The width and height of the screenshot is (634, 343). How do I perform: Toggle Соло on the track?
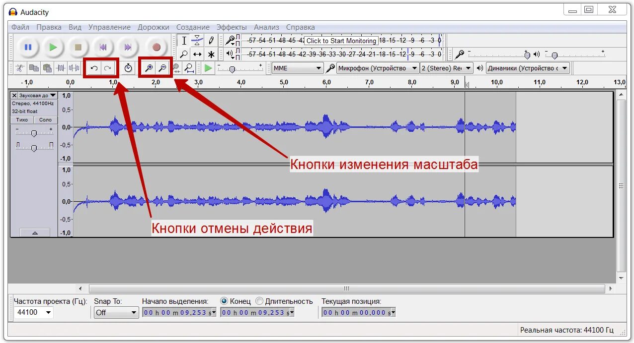[45, 119]
